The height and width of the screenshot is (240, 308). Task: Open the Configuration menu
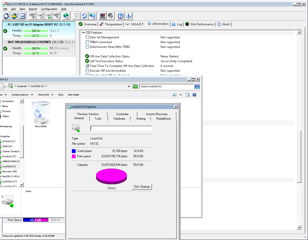[49, 9]
